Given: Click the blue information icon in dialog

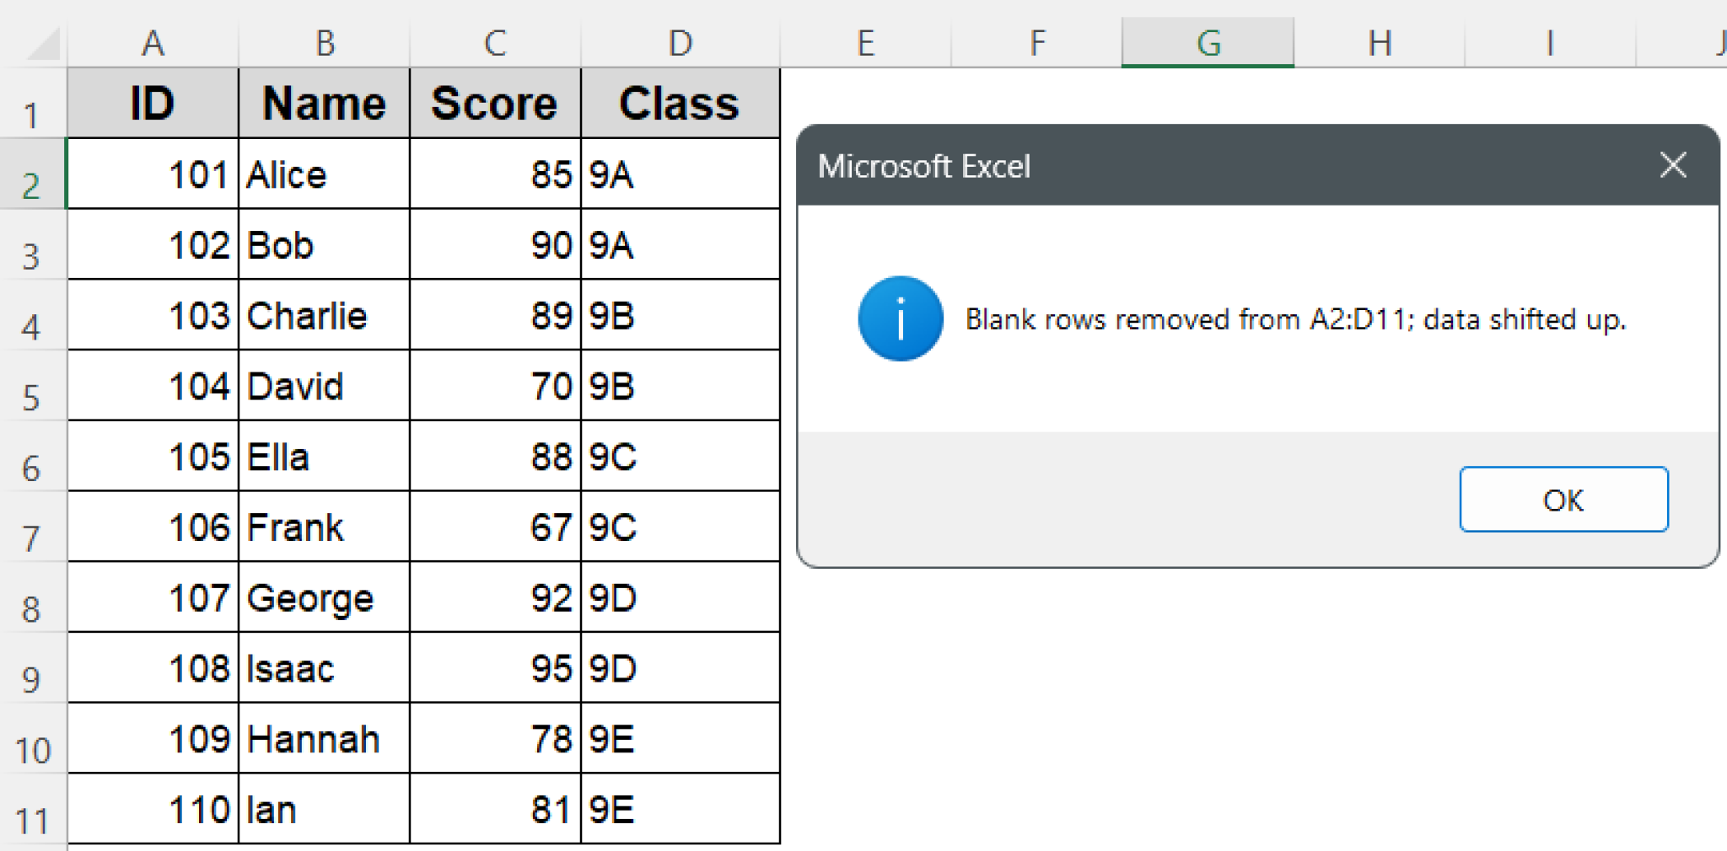Looking at the screenshot, I should click(899, 318).
